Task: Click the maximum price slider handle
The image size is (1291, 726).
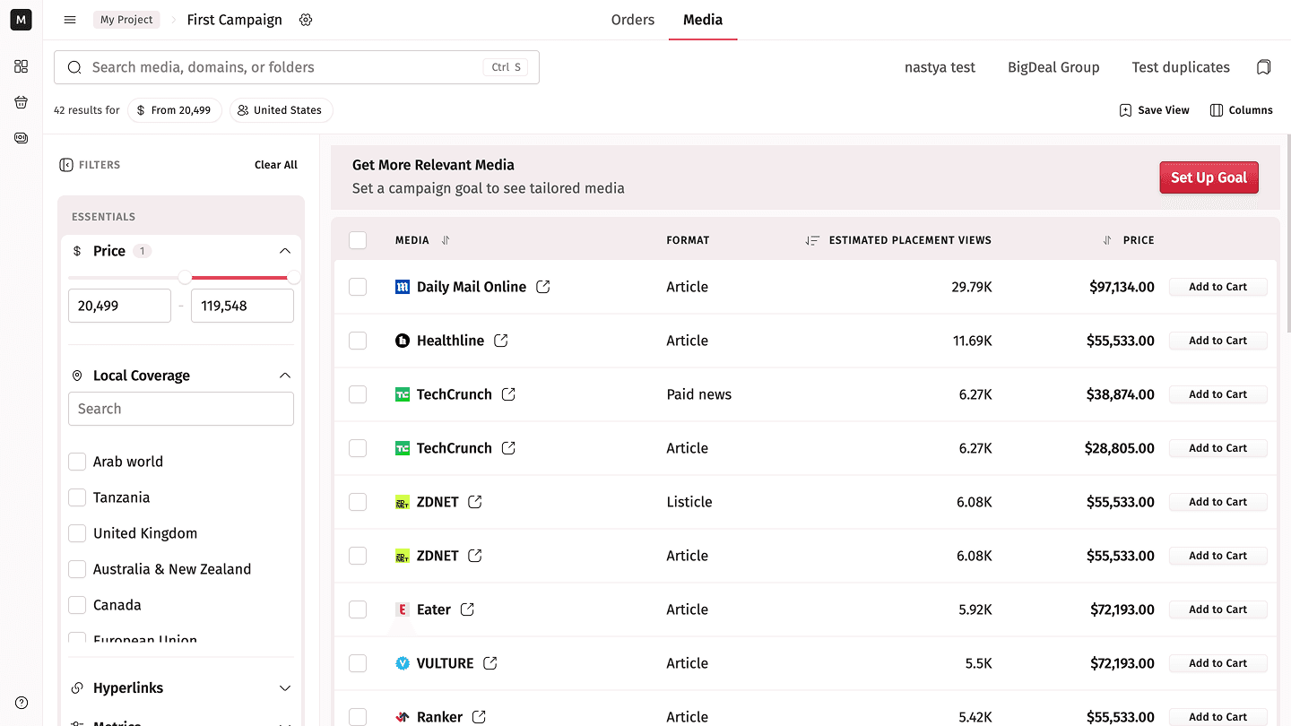Action: [x=293, y=278]
